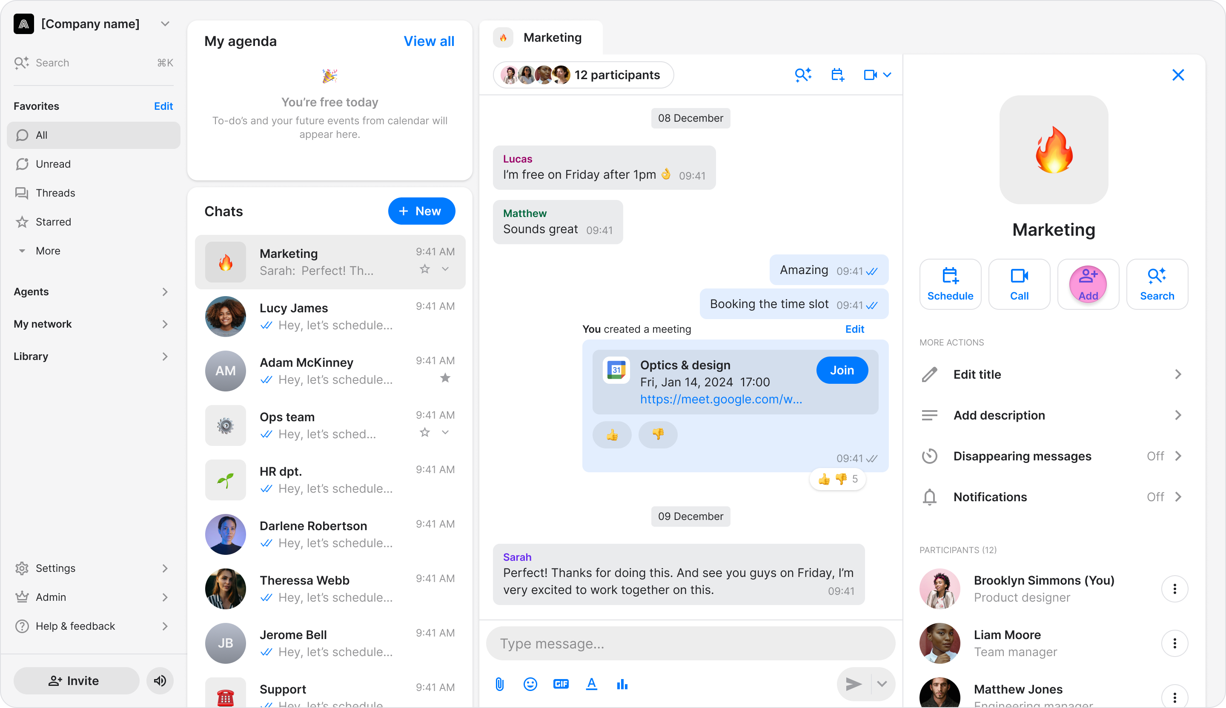This screenshot has width=1226, height=708.
Task: Click Schedule in Marketing details panel
Action: click(x=950, y=284)
